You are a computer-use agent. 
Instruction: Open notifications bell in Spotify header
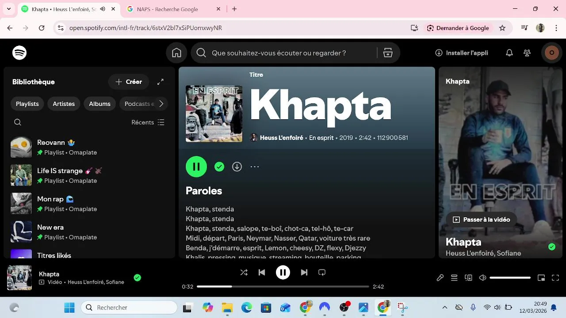point(509,53)
